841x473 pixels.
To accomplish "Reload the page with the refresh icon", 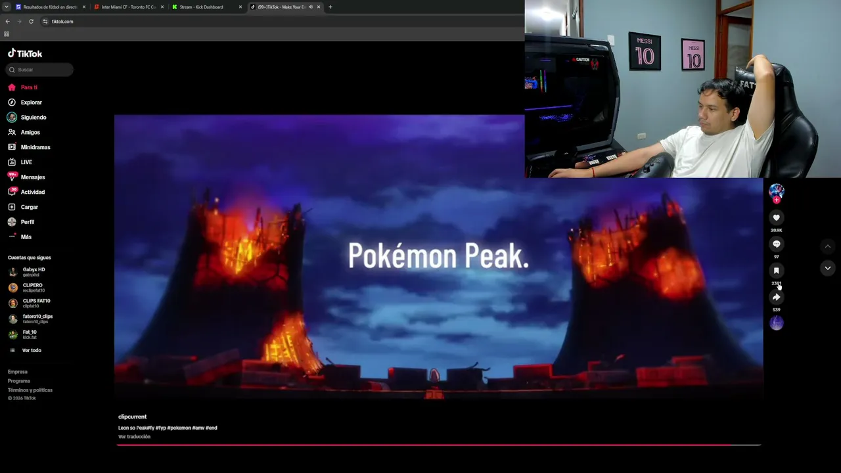I will click(31, 21).
